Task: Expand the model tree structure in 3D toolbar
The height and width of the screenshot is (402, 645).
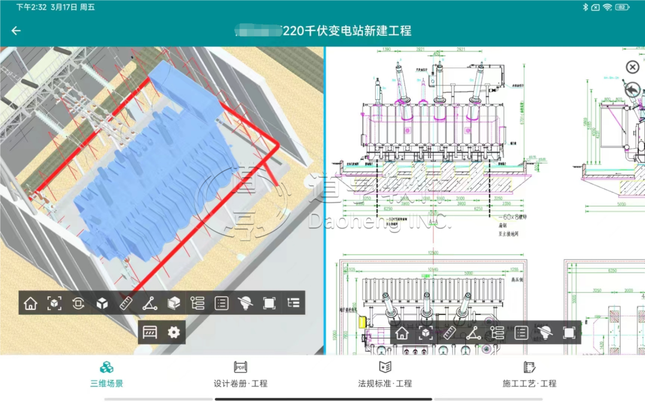Action: [x=198, y=303]
